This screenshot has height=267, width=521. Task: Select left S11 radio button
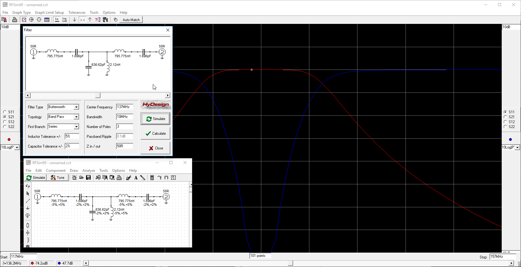[x=5, y=112]
